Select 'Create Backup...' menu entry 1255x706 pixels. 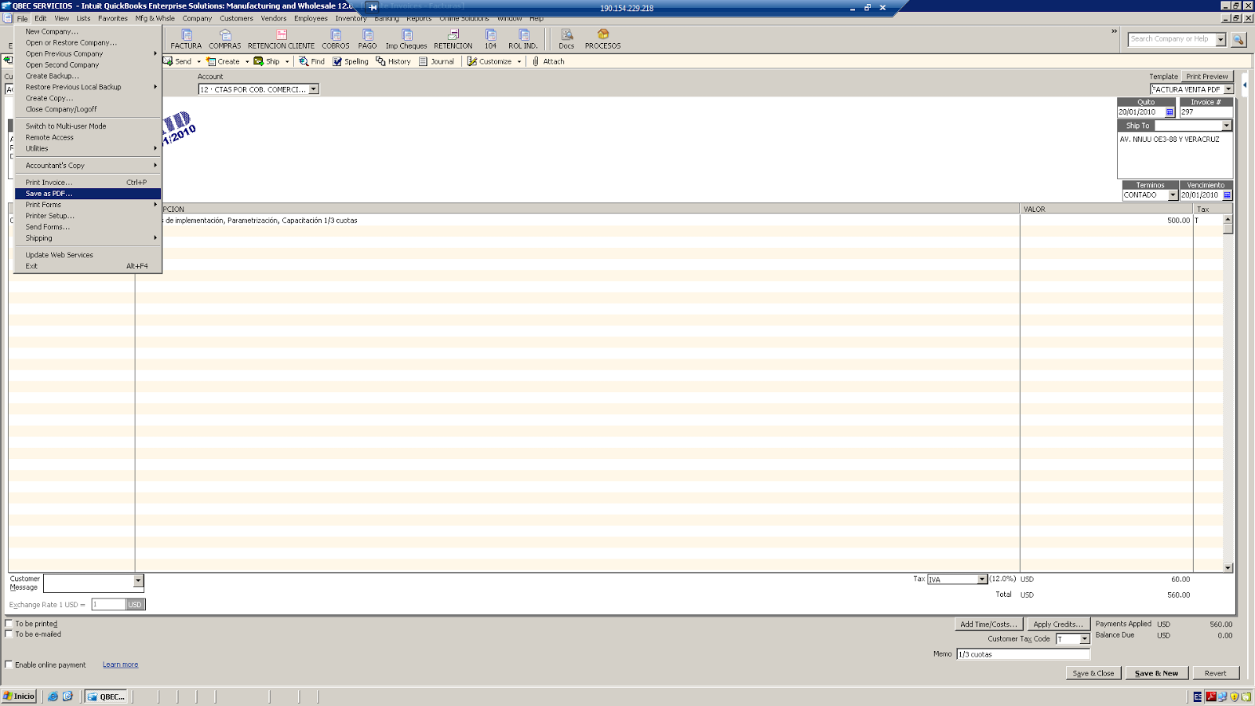88,76
